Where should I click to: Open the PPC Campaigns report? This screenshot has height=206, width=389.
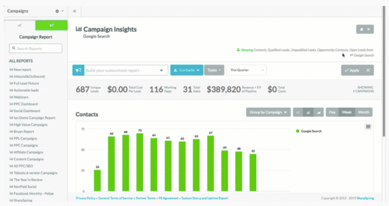point(23,145)
